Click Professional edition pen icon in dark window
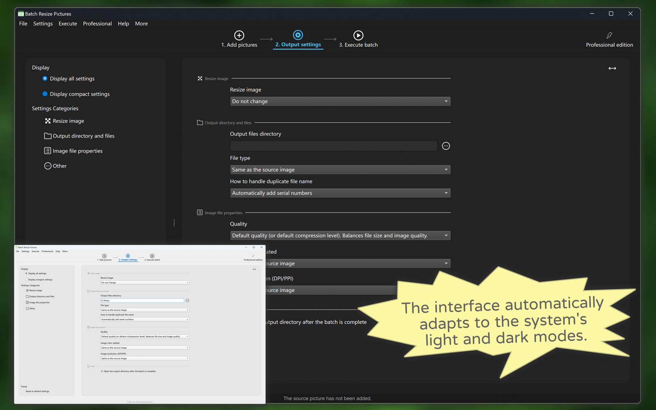 point(609,35)
